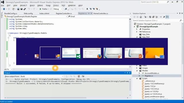Click the Find in Files toolbar icon
The height and width of the screenshot is (103, 184).
pyautogui.click(x=66, y=9)
